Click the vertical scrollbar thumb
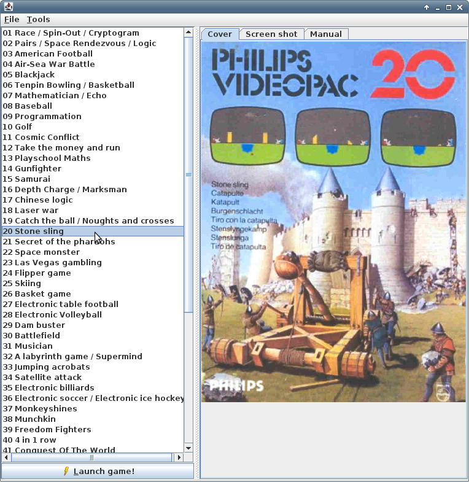The image size is (469, 482). [188, 174]
